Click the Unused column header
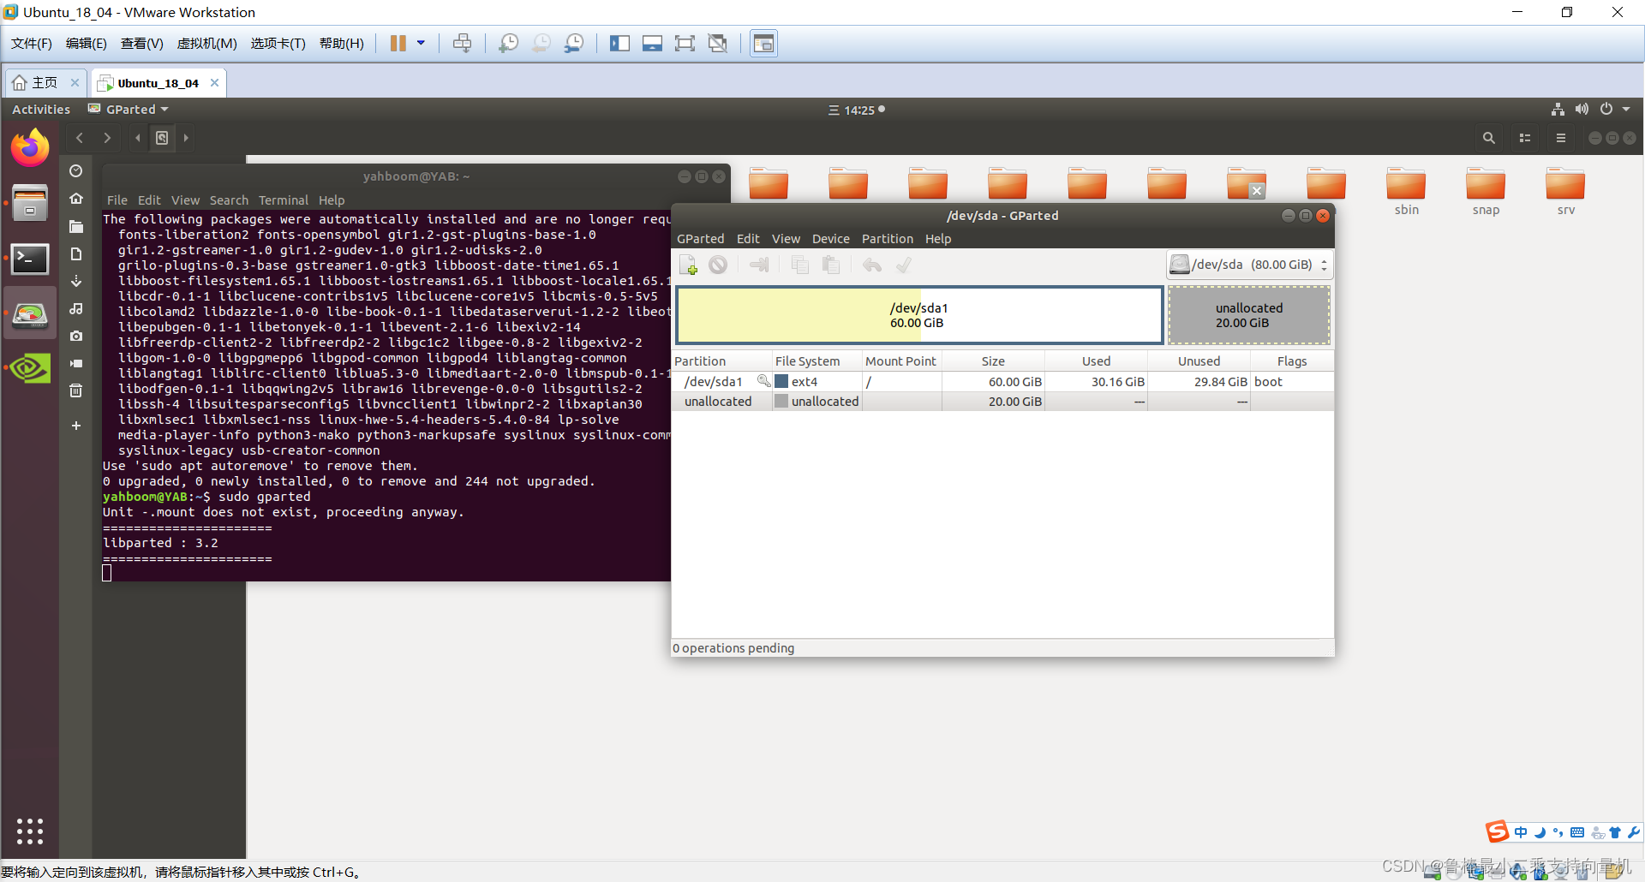The height and width of the screenshot is (882, 1645). pos(1199,361)
